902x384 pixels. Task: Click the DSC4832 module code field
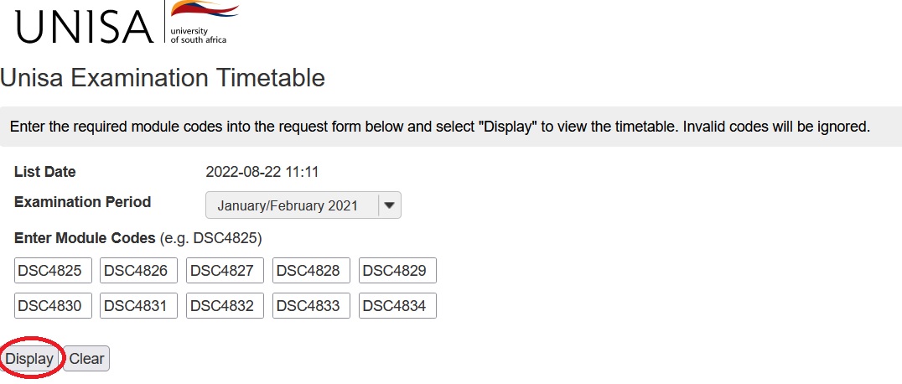[225, 306]
